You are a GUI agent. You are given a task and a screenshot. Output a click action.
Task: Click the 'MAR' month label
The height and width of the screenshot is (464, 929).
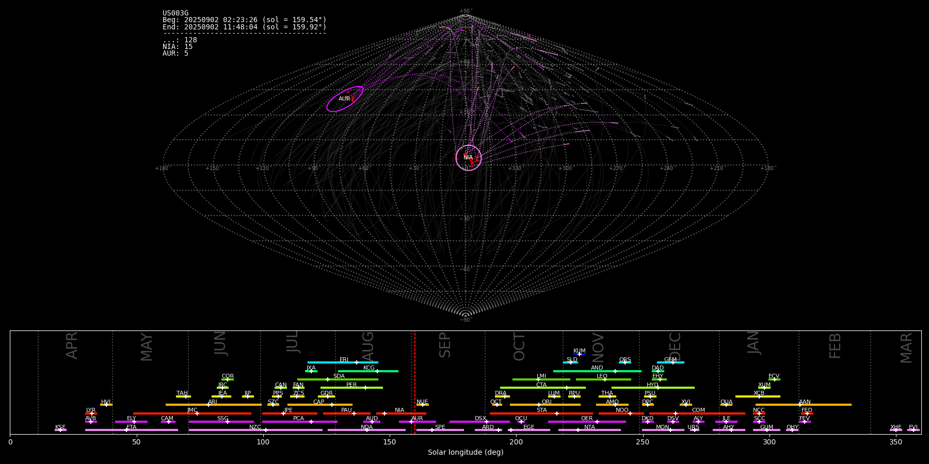pos(906,348)
